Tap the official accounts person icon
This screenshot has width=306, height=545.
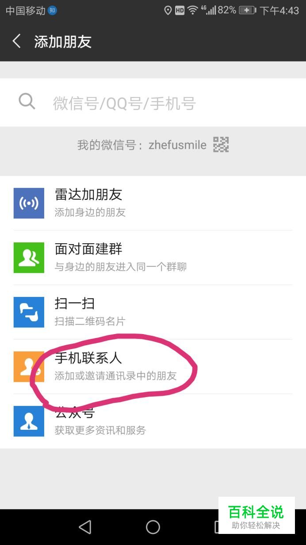coord(29,421)
